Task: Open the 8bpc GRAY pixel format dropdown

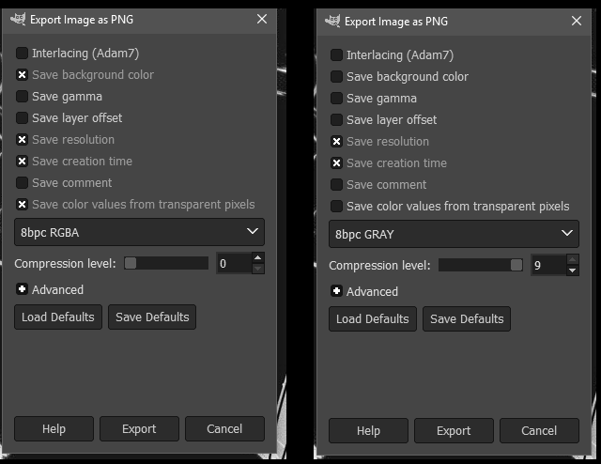Action: (454, 233)
